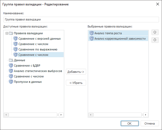Collapse the Правила валидации folder
162x130 pixels.
[x=7, y=33]
